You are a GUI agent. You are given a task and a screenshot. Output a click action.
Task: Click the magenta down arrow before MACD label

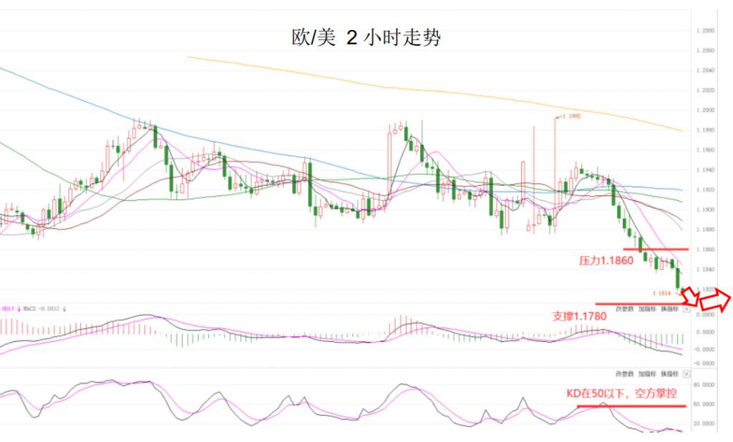19,309
